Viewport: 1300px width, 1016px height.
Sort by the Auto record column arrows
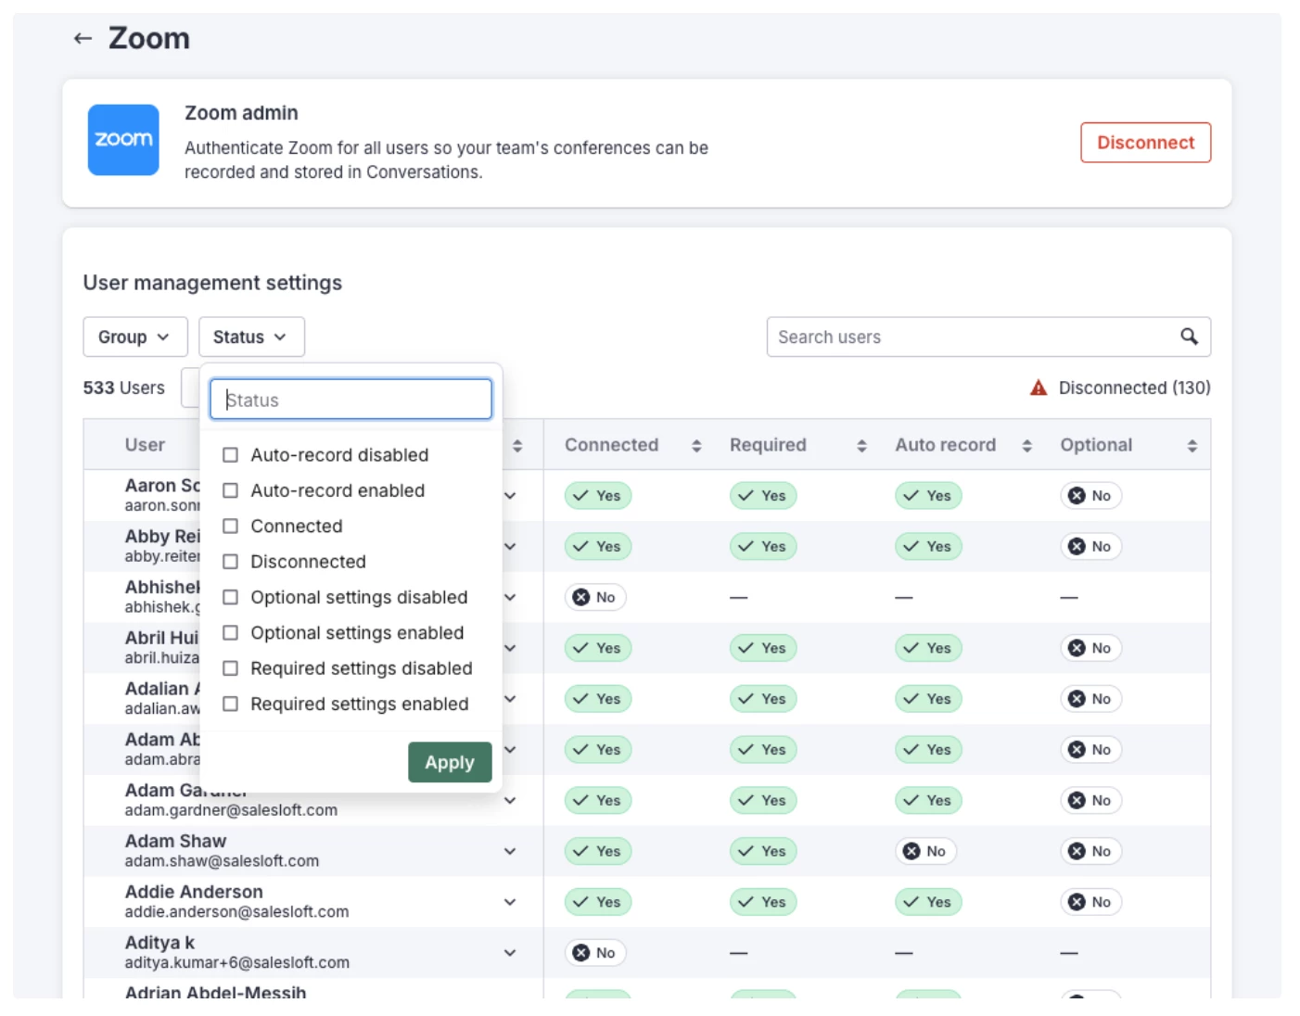(1026, 446)
